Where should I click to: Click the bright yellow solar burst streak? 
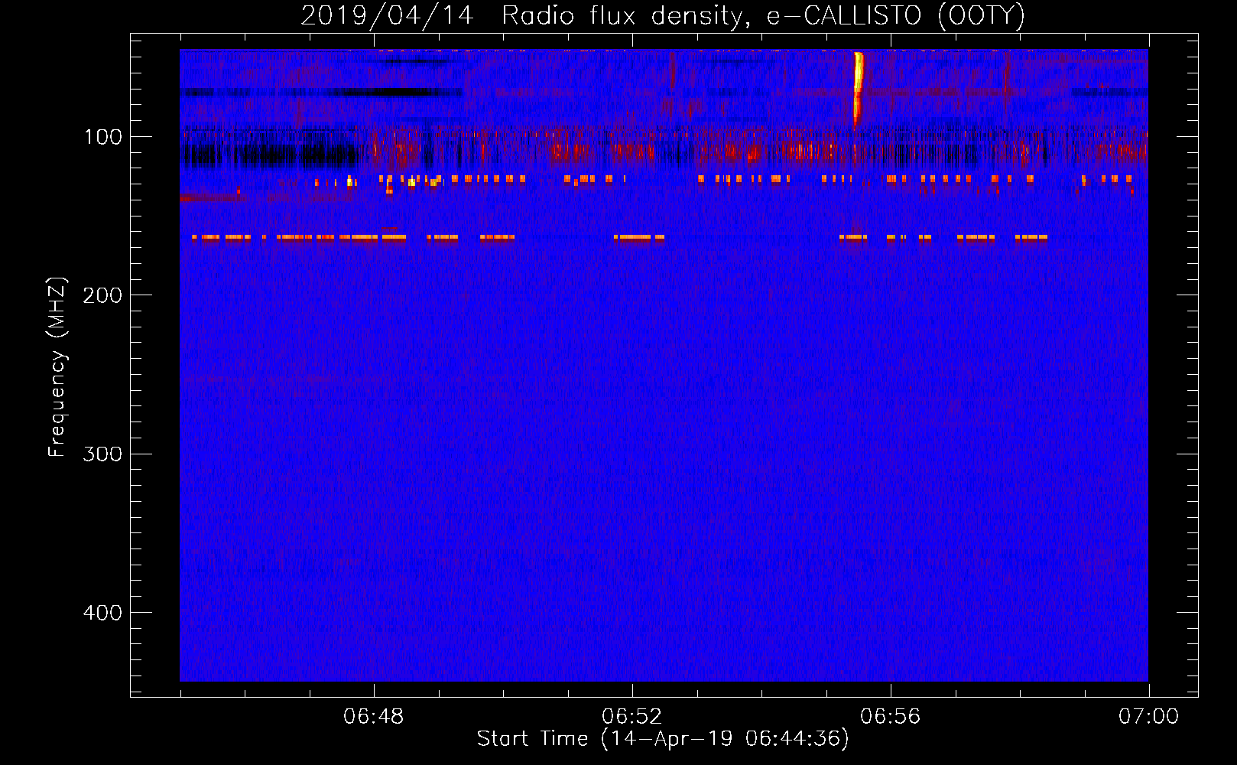click(x=857, y=88)
